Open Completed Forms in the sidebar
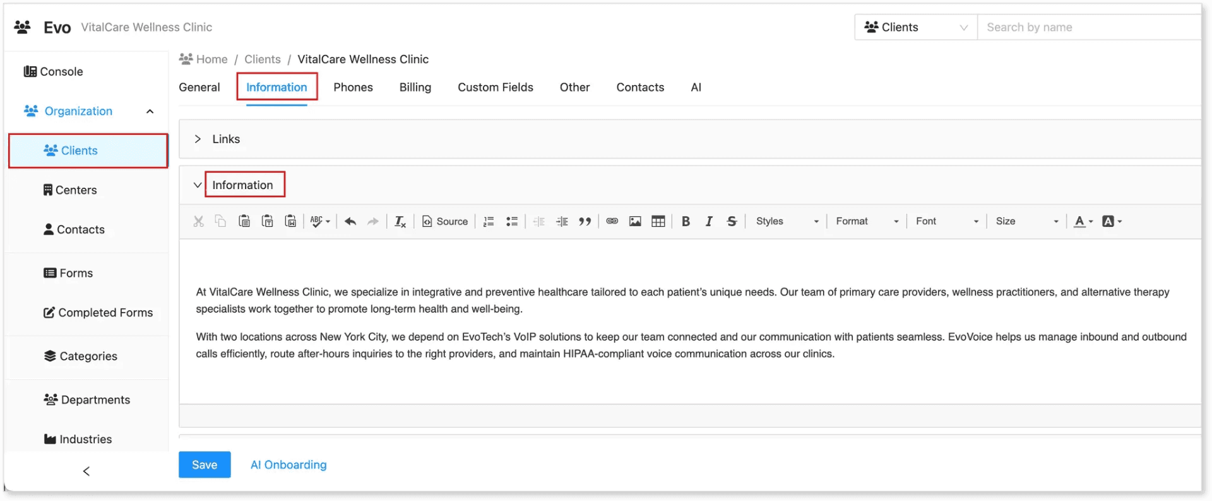Image resolution: width=1212 pixels, height=501 pixels. coord(98,313)
